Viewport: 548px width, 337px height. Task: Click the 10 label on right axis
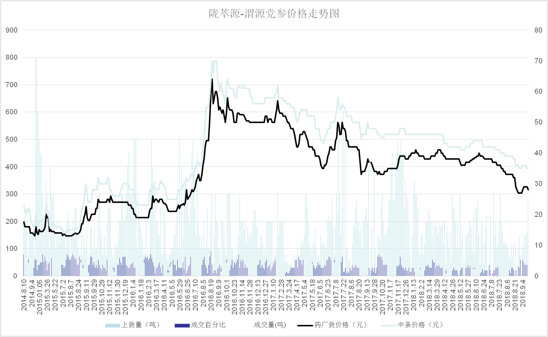(538, 245)
